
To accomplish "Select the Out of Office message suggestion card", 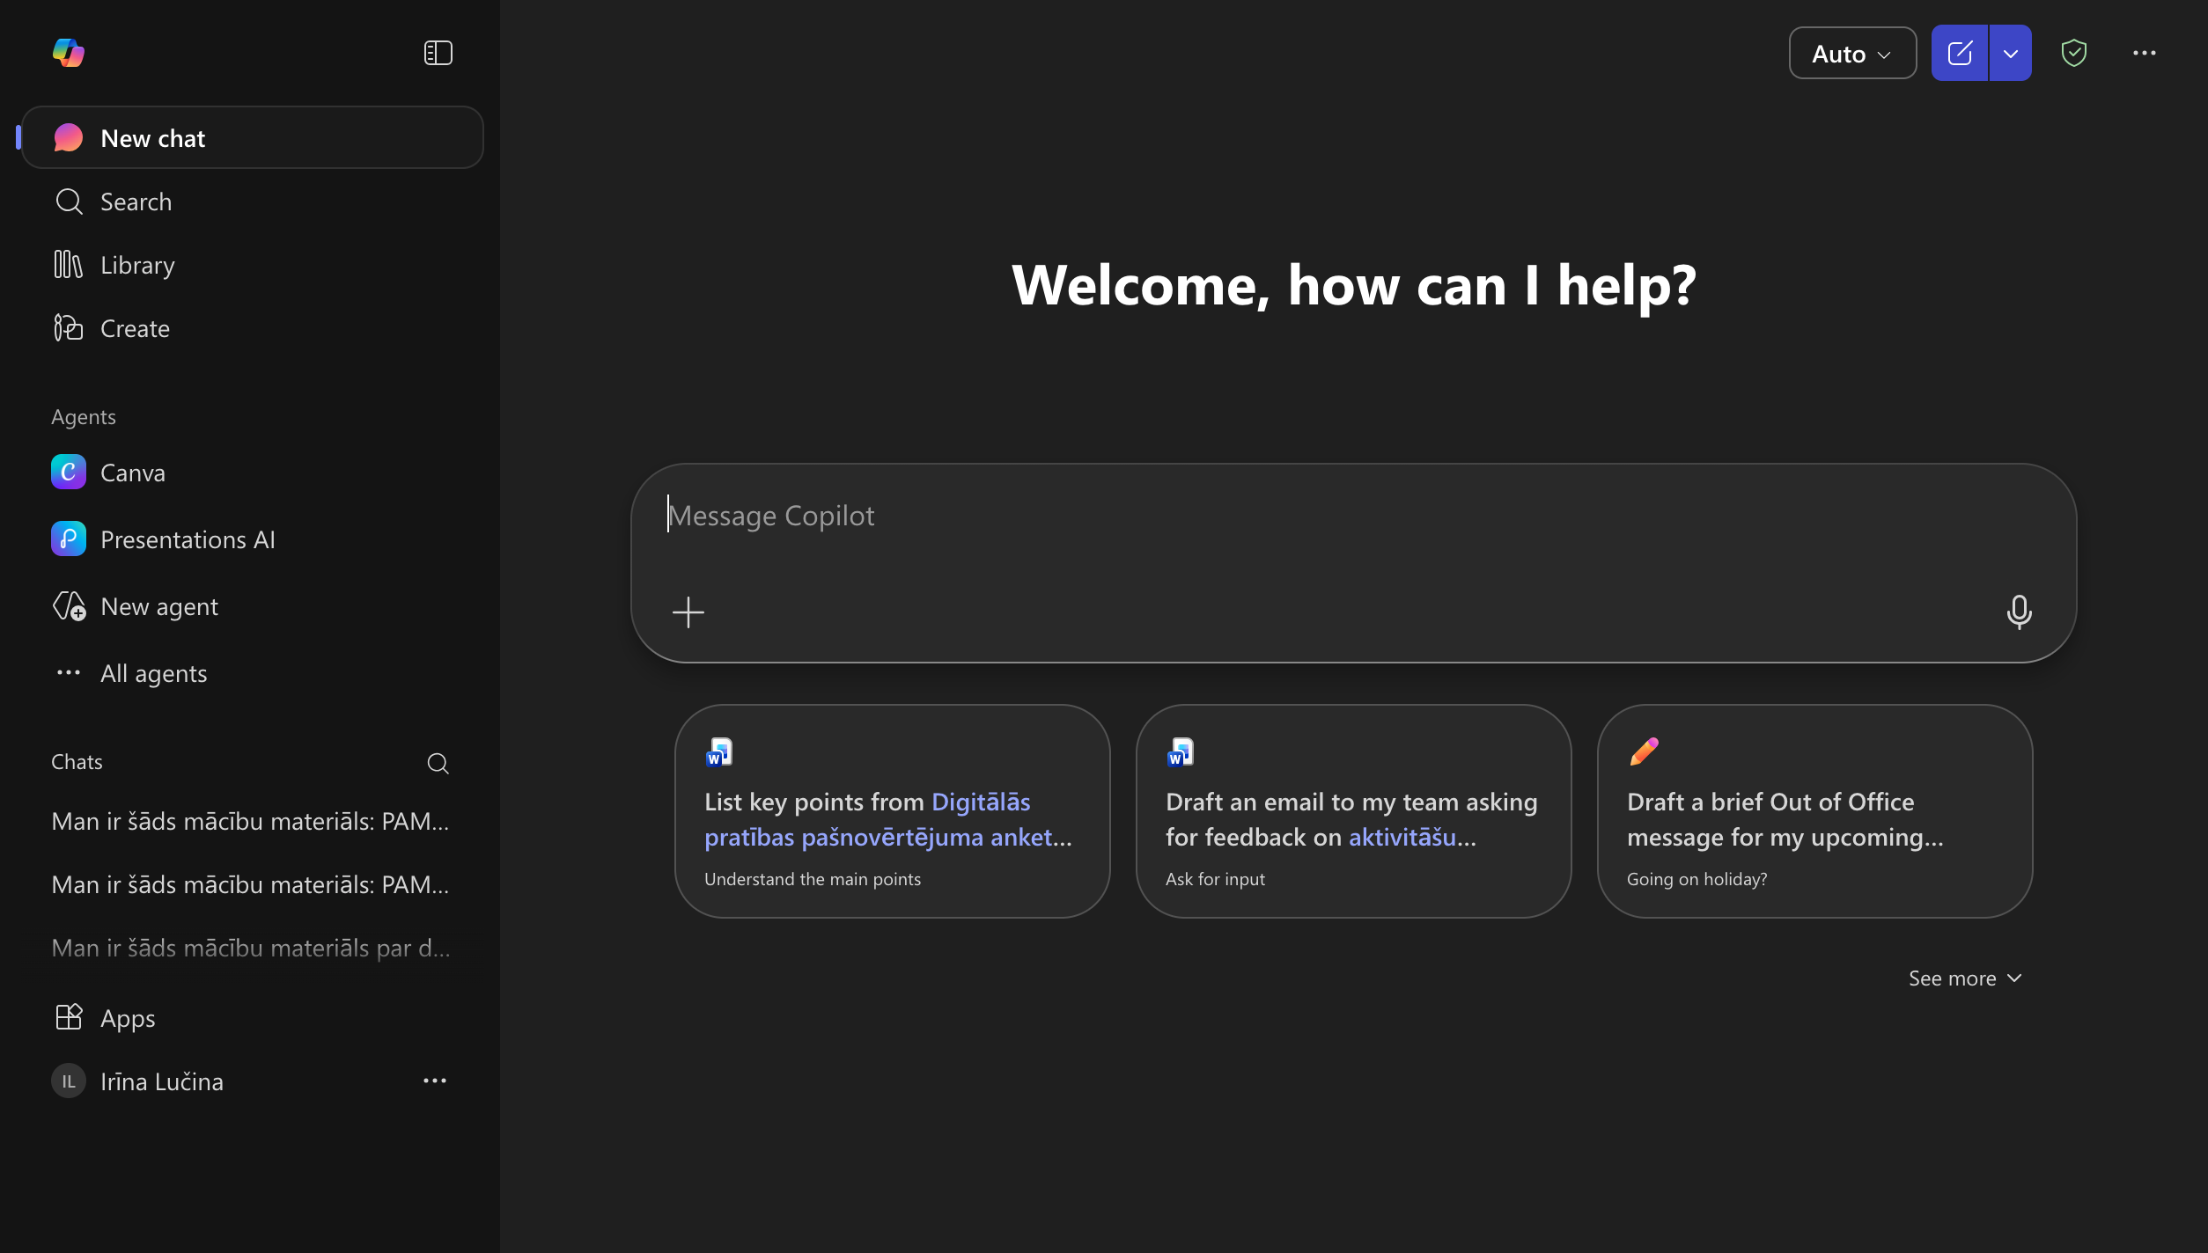I will 1814,810.
